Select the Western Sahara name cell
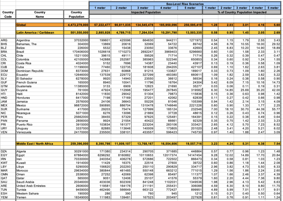The height and width of the screenshot is (201, 283). tap(40, 193)
